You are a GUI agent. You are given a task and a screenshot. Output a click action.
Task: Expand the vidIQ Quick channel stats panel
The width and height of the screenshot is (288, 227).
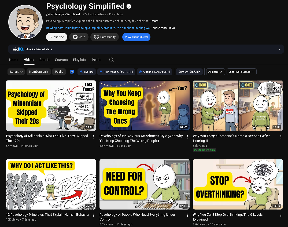pos(279,49)
